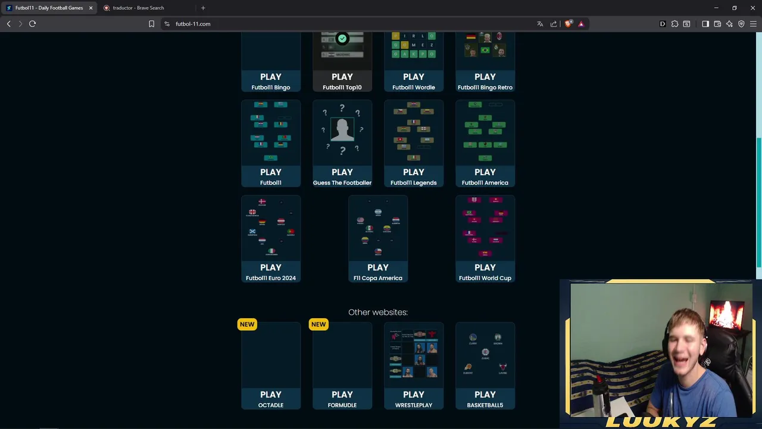Reload the futbol-11.com page

click(x=33, y=24)
